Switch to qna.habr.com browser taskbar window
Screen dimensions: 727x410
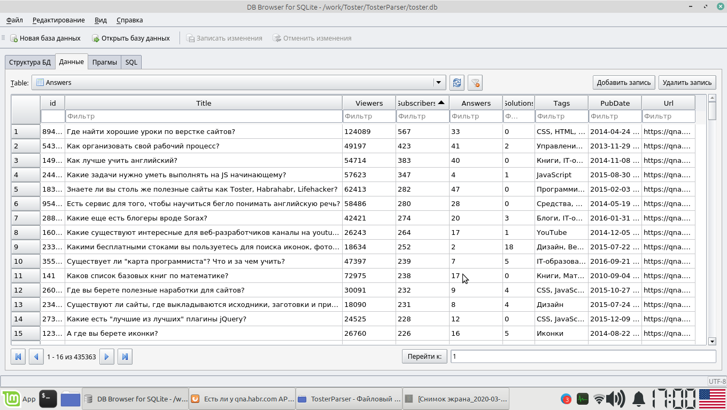click(242, 399)
